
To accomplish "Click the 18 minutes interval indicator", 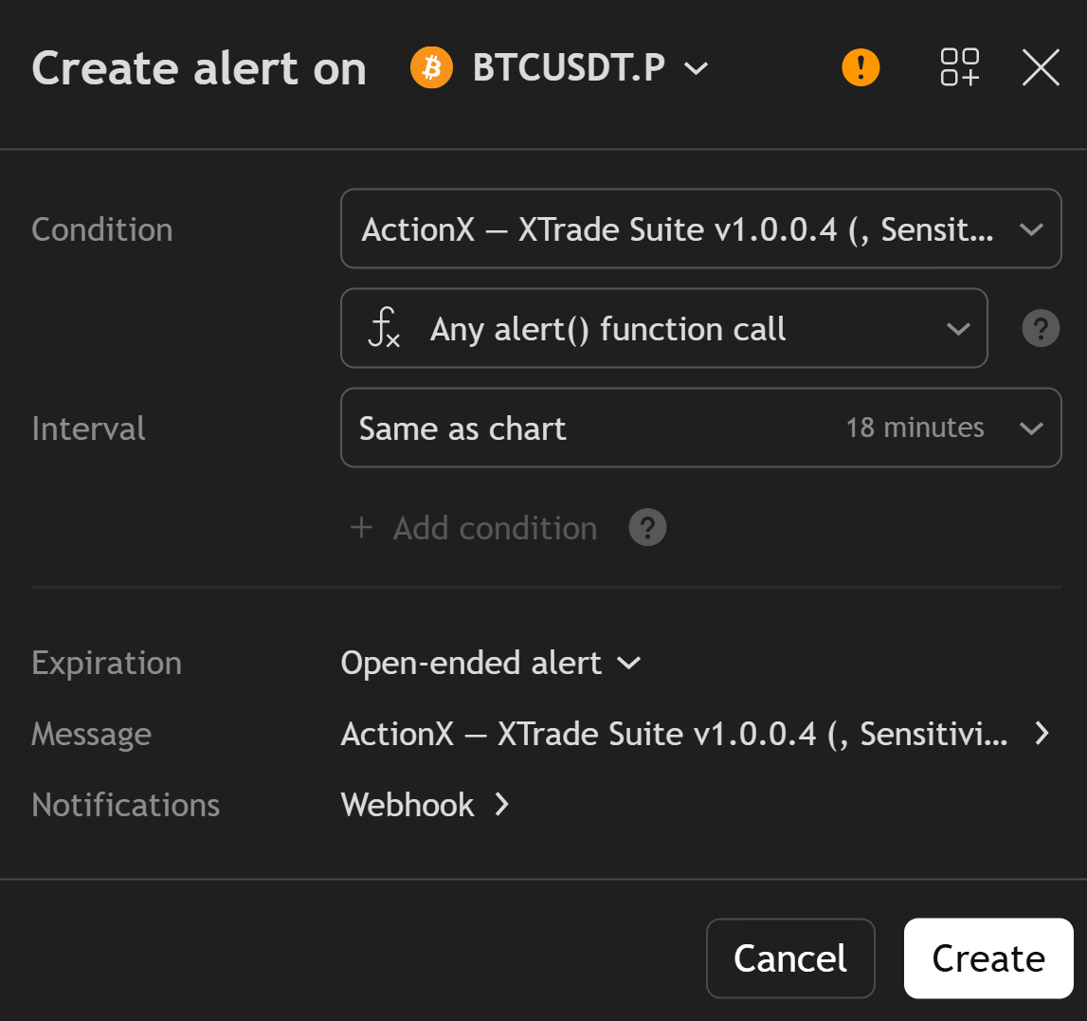I will point(915,428).
